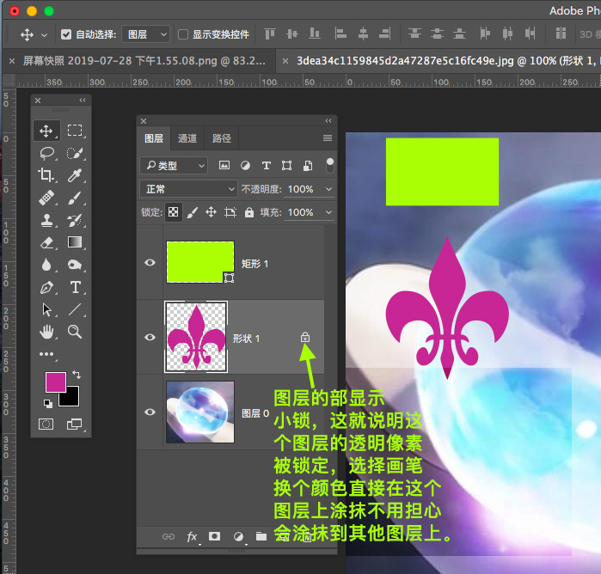Select the Lasso tool
The height and width of the screenshot is (574, 601).
pyautogui.click(x=46, y=153)
